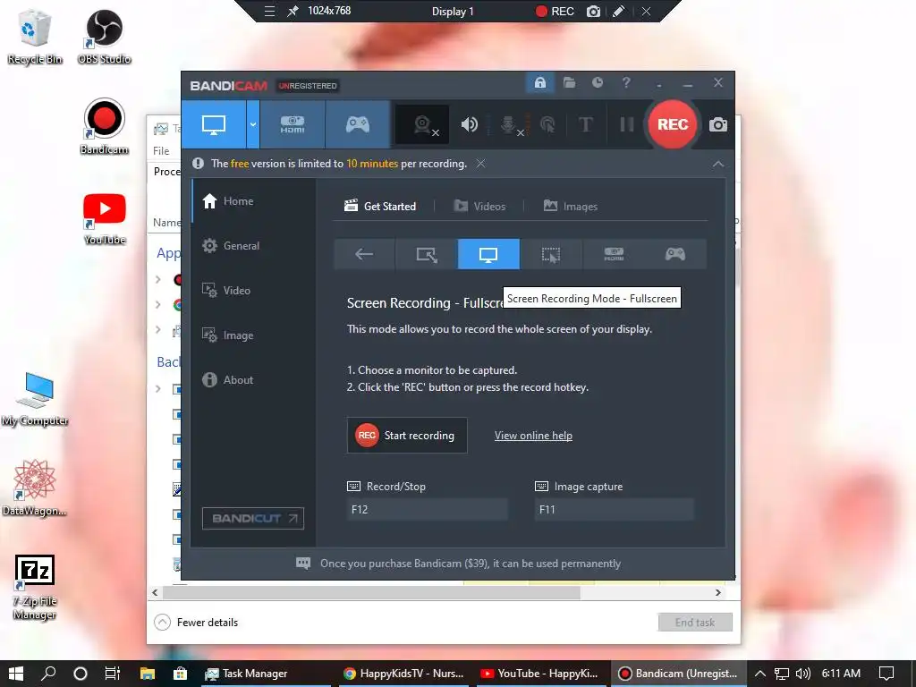This screenshot has width=916, height=687.
Task: Switch to the Images tab
Action: tap(570, 207)
